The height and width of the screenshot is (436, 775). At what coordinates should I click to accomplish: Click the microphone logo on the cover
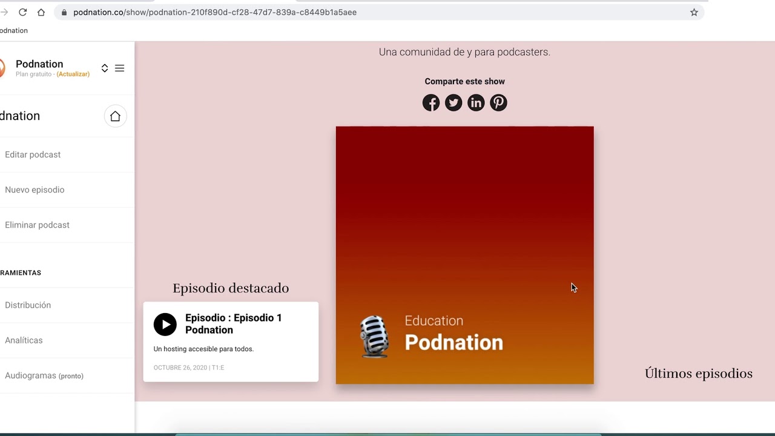pos(374,336)
